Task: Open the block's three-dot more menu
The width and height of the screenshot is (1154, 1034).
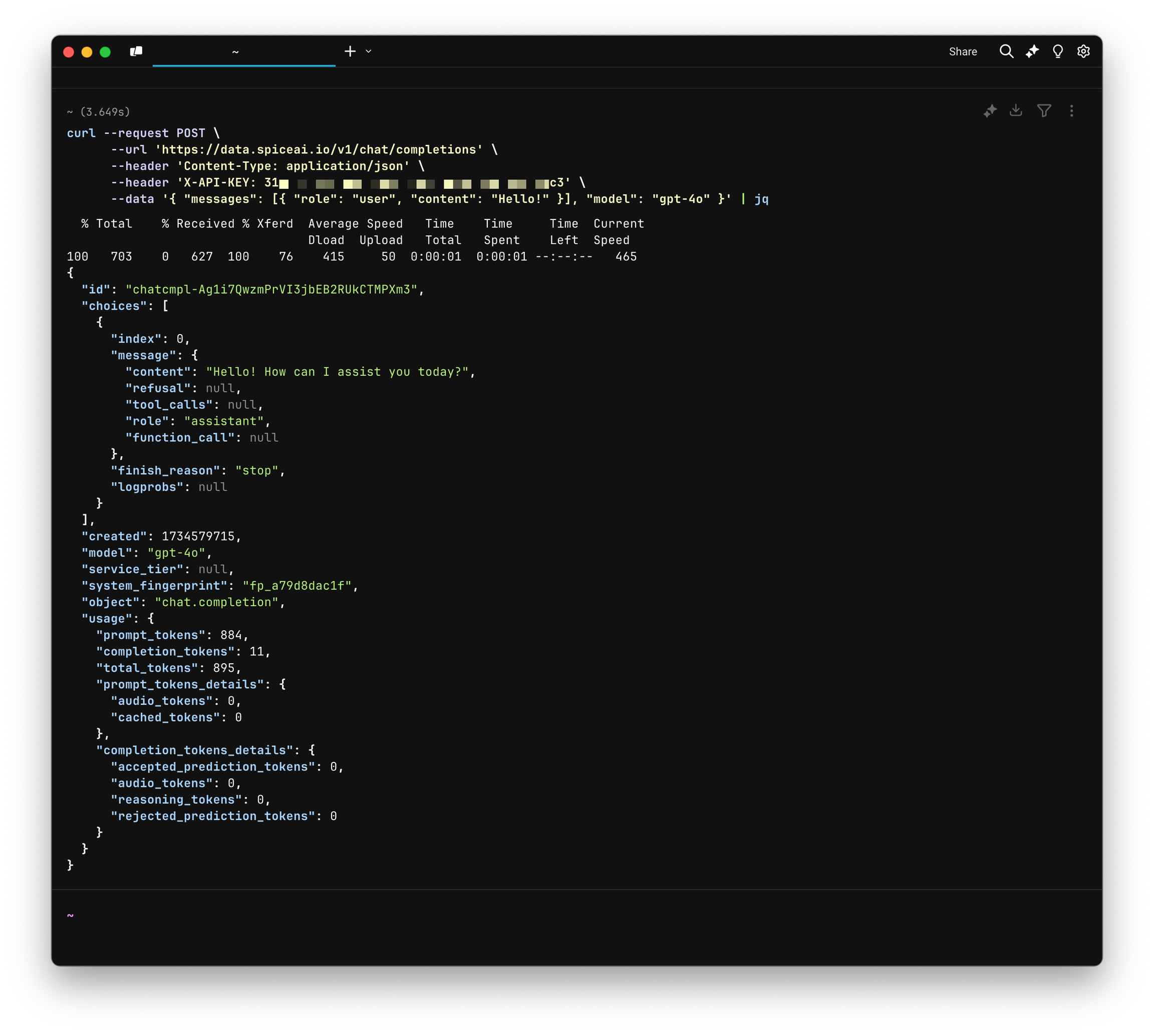Action: 1071,111
